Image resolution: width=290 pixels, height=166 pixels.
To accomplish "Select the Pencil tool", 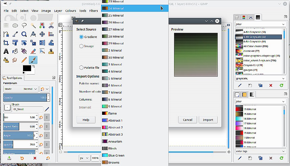I will tap(24, 60).
